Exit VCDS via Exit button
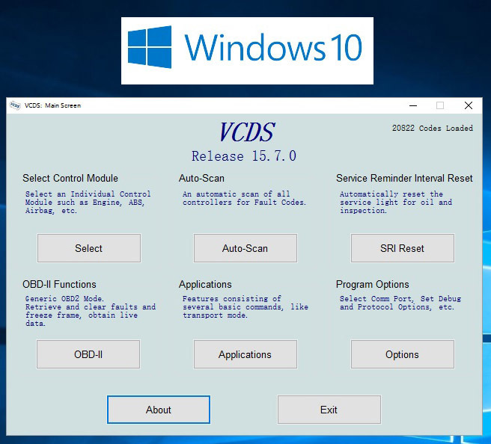 click(329, 410)
